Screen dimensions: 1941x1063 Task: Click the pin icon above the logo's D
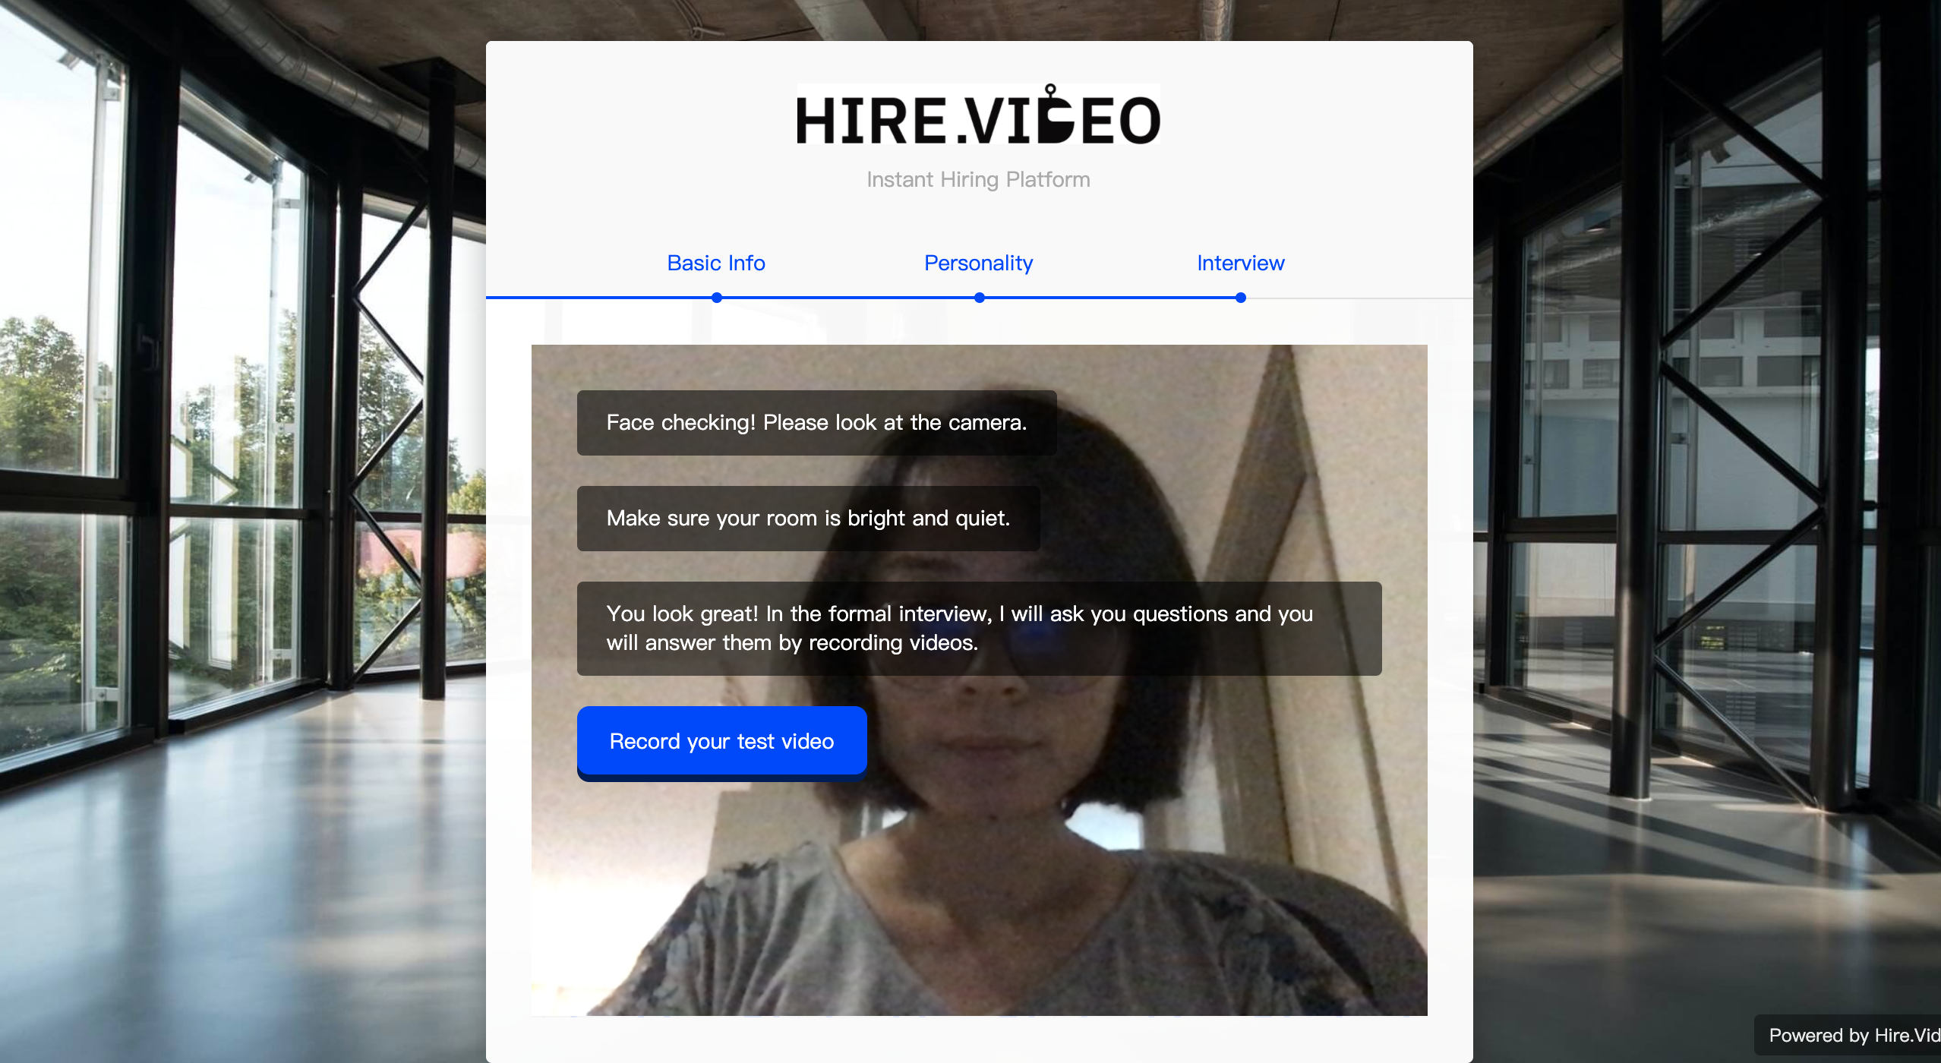1050,90
